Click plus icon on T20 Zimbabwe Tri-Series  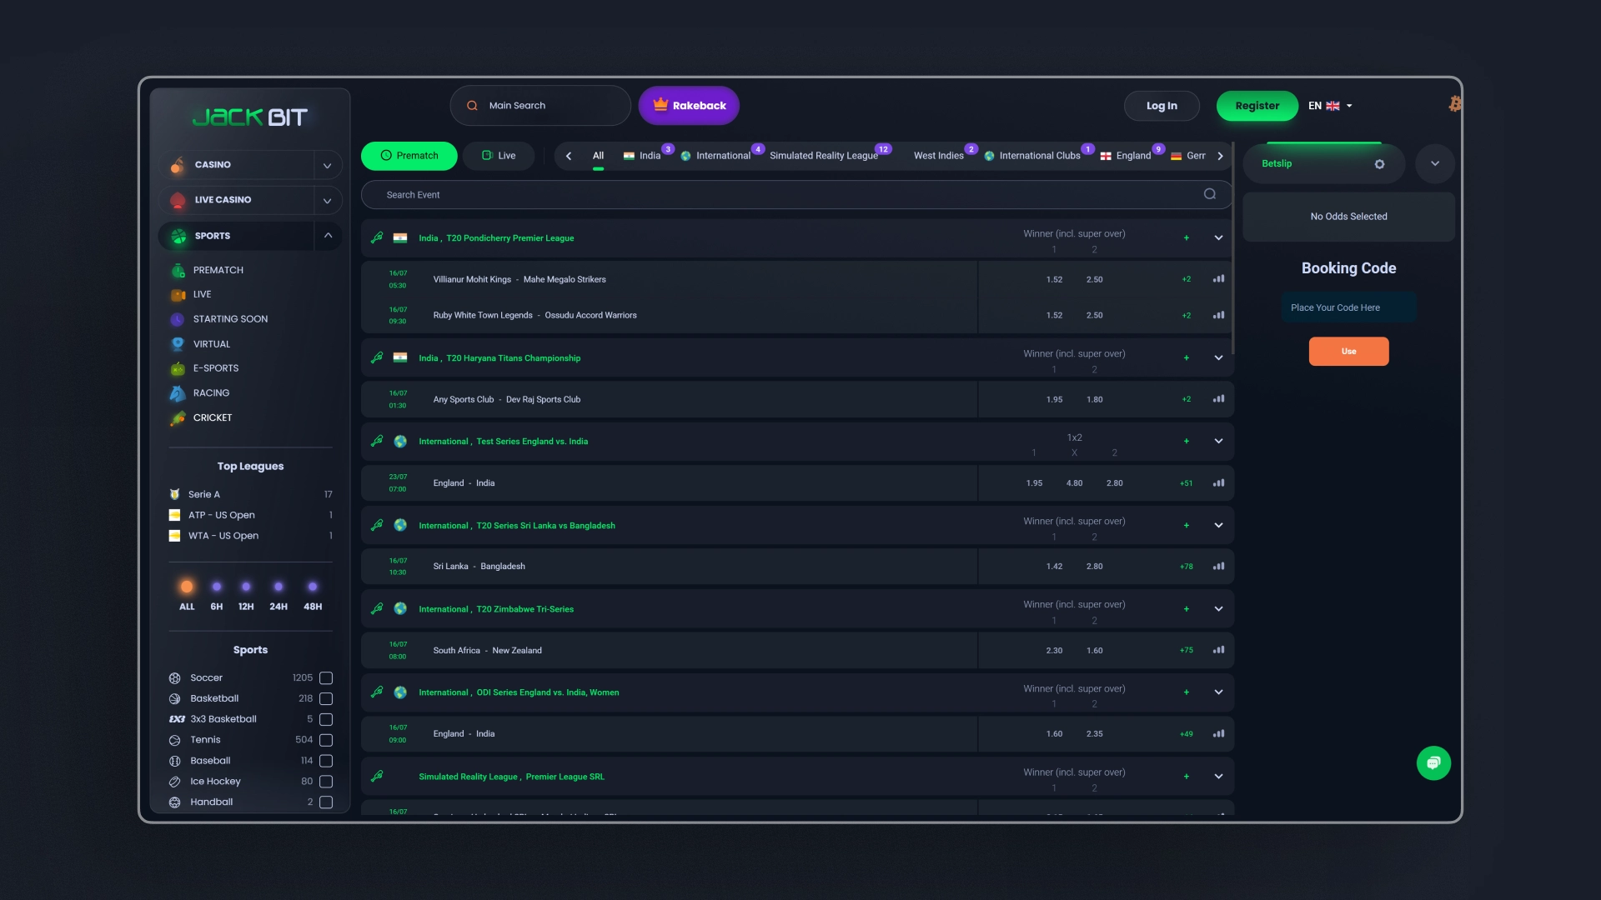point(1186,609)
